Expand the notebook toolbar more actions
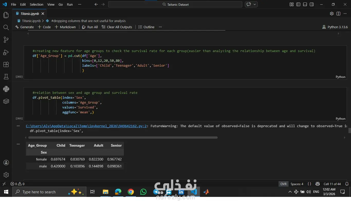 click(x=160, y=27)
